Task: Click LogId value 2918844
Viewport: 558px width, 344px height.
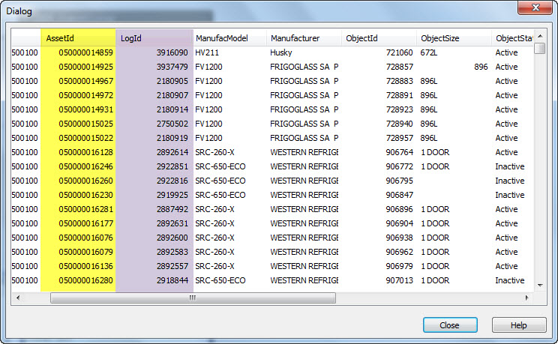Action: pyautogui.click(x=172, y=280)
